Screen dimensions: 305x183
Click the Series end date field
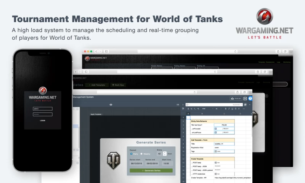(x=152, y=164)
